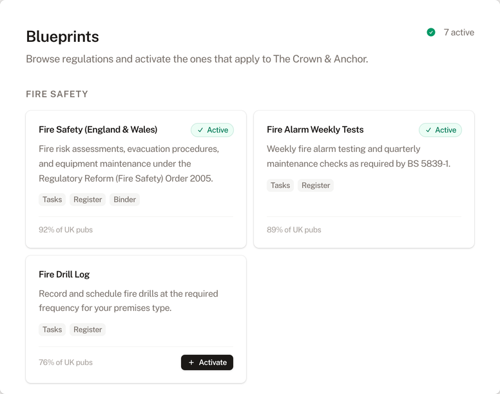Toggle Active badge on Fire Safety card

[212, 130]
